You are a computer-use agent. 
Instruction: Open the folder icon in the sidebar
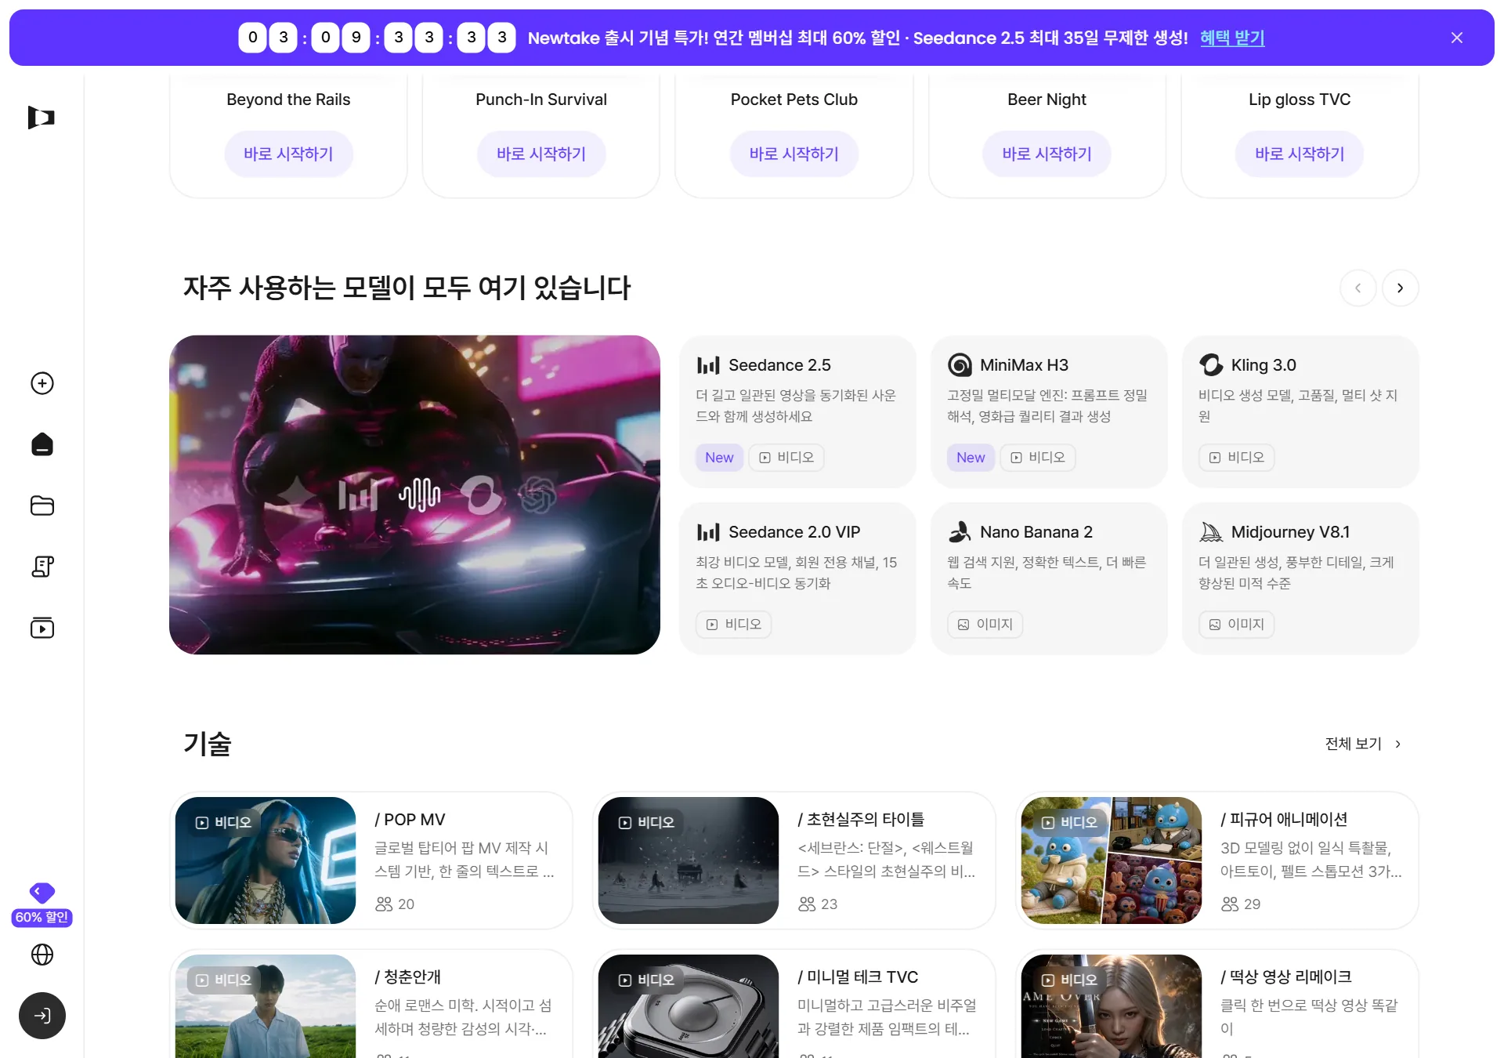pyautogui.click(x=42, y=505)
